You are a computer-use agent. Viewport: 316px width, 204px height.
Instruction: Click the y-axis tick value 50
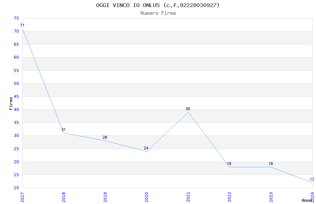(x=16, y=83)
